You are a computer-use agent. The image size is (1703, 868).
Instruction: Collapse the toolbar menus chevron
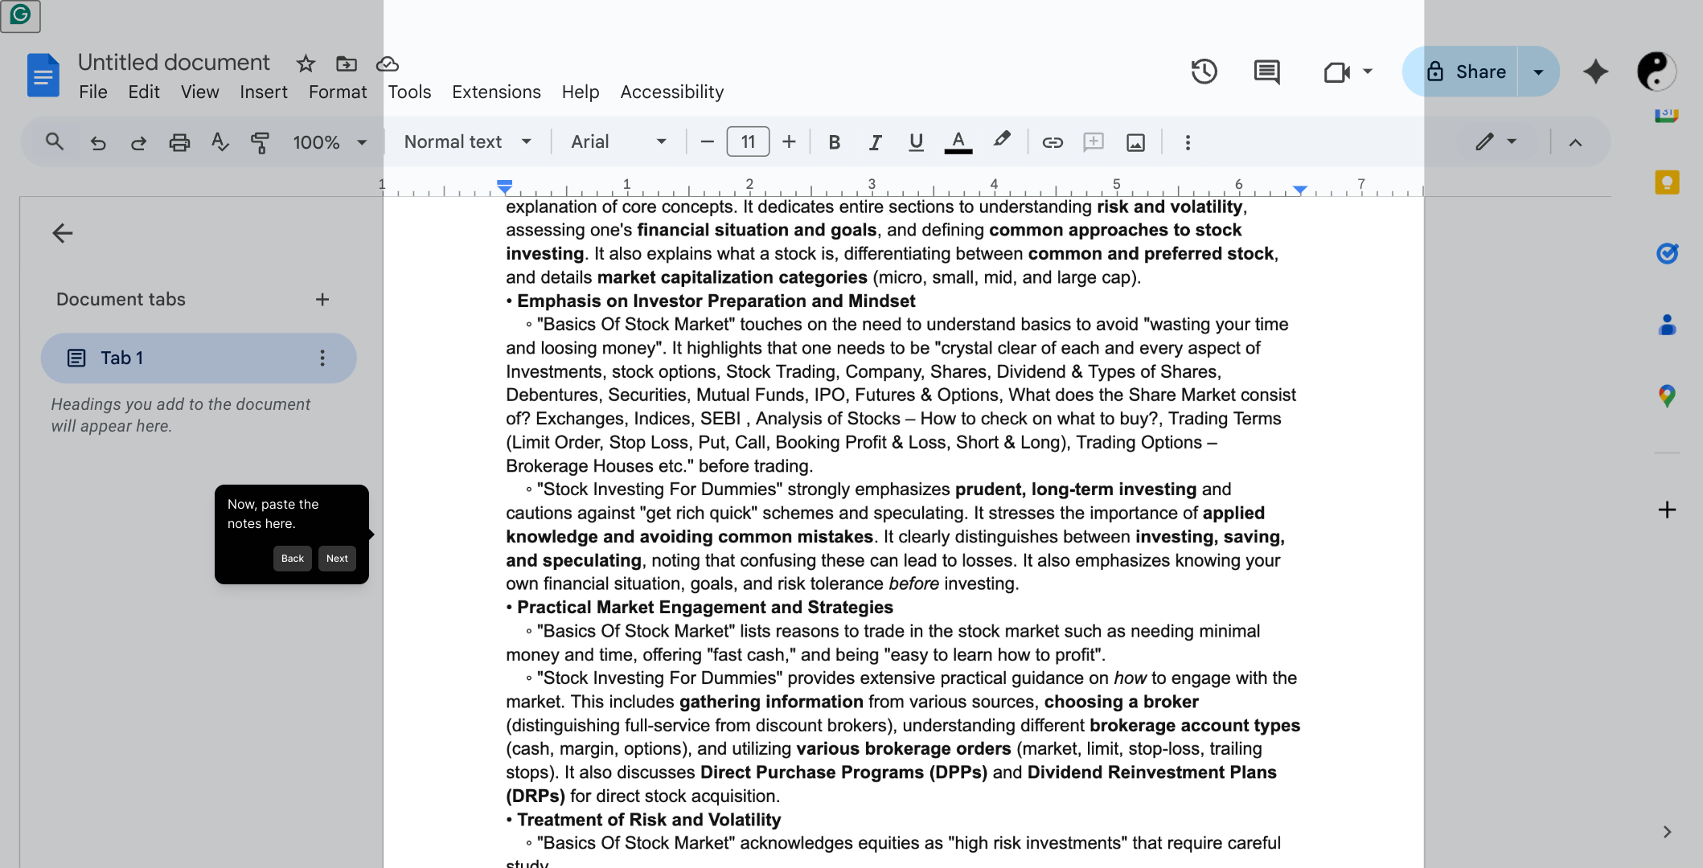(1575, 142)
